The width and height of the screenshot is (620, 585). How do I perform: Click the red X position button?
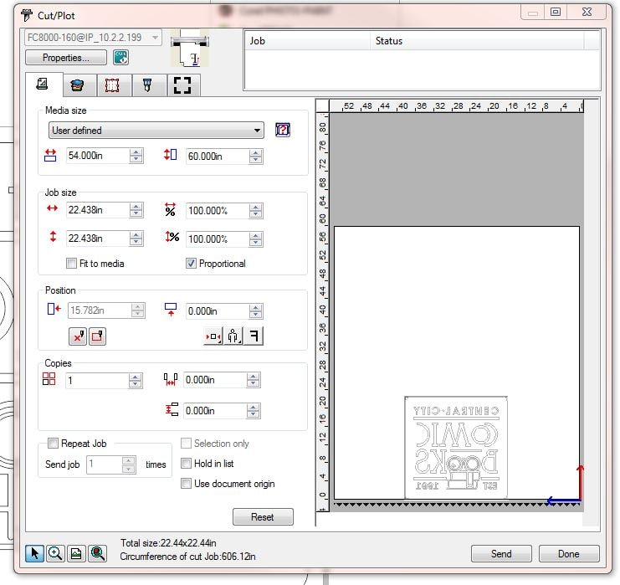point(78,336)
